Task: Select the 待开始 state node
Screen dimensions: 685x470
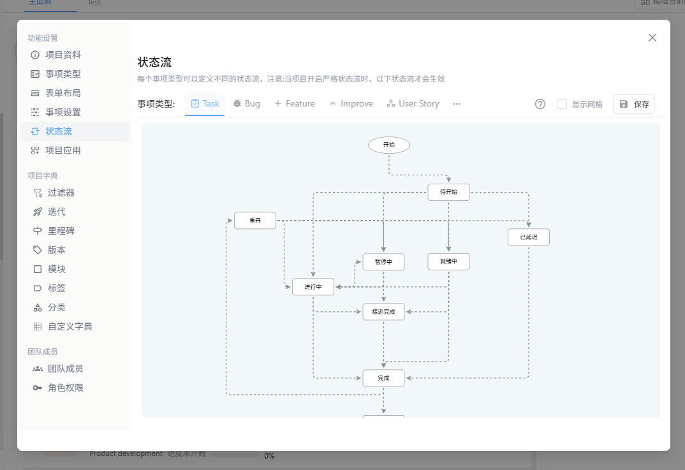Action: click(x=448, y=192)
